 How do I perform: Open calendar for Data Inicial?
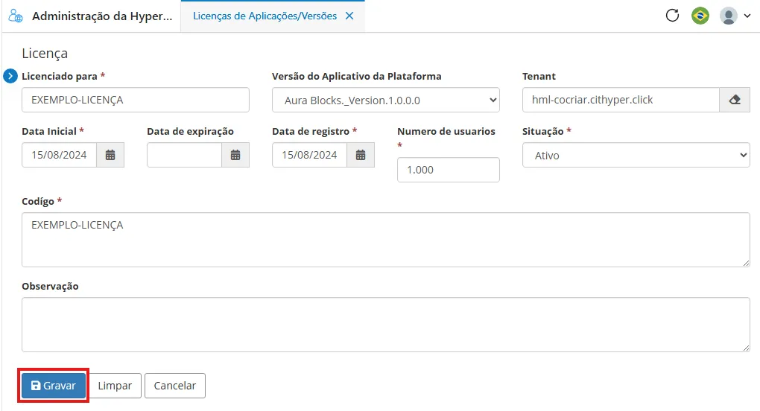click(x=110, y=155)
